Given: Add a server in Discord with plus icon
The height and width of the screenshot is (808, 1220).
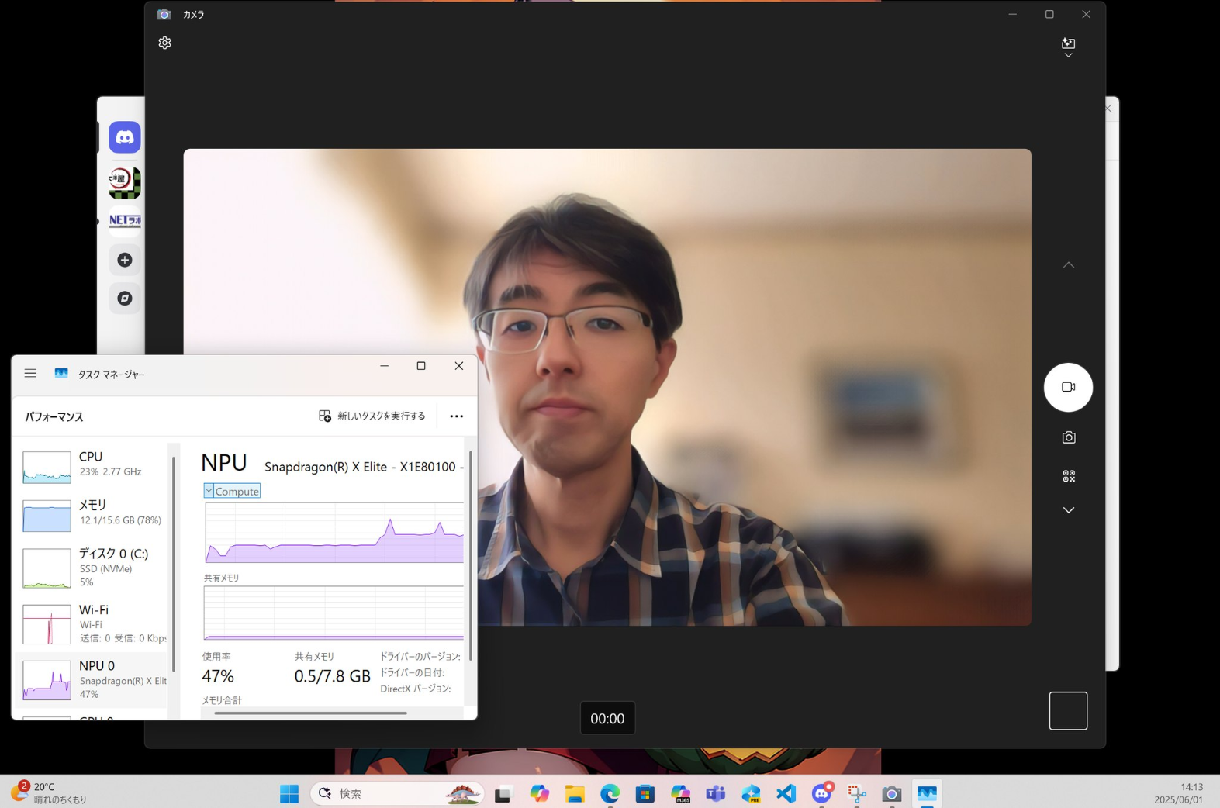Looking at the screenshot, I should [x=125, y=260].
